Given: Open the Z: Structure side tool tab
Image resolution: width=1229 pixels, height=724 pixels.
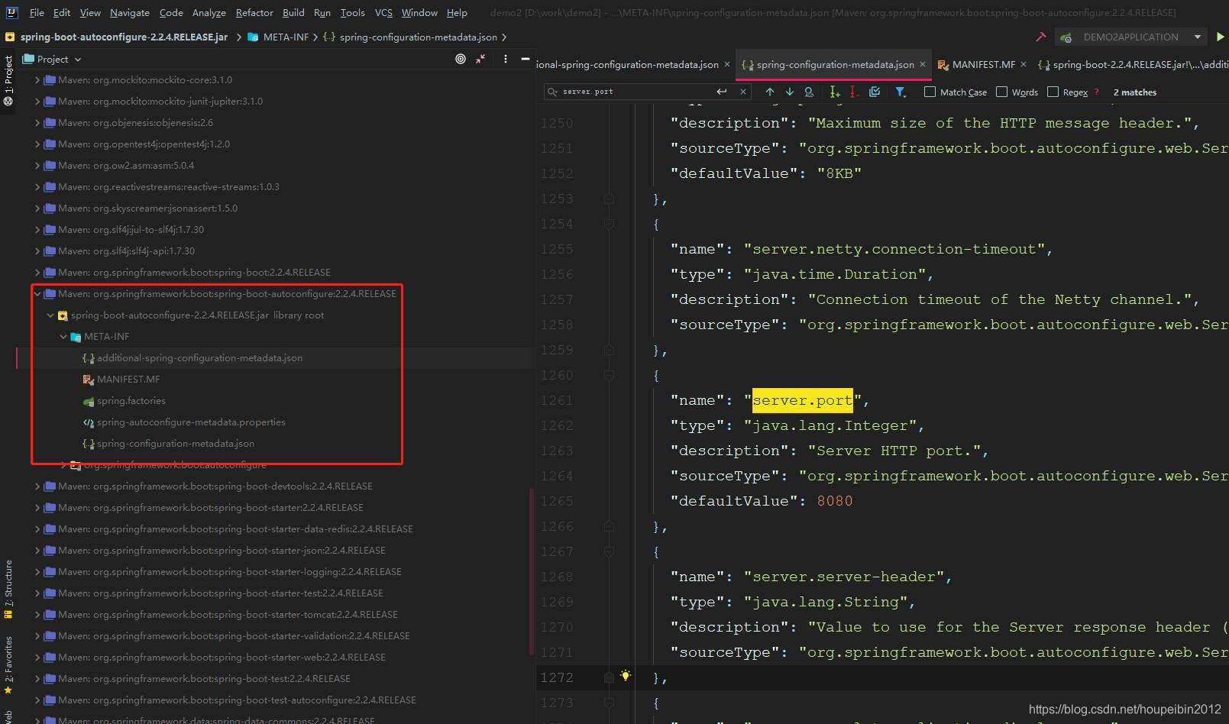Looking at the screenshot, I should [x=8, y=589].
